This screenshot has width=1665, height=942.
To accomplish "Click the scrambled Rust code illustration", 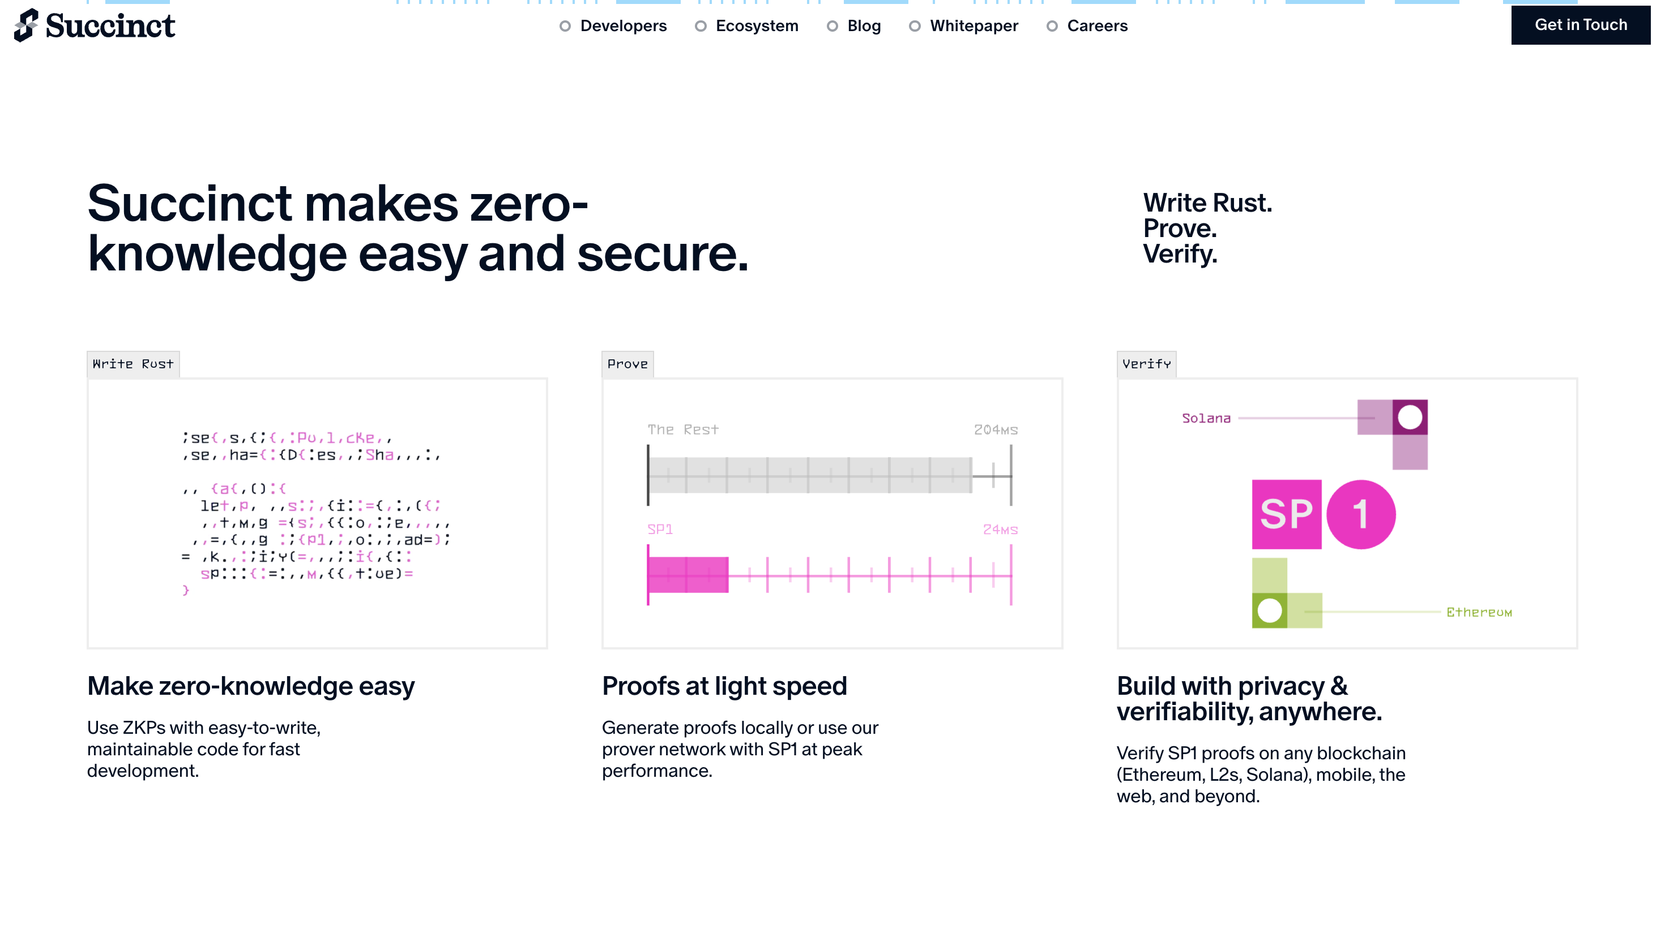I will click(x=316, y=514).
